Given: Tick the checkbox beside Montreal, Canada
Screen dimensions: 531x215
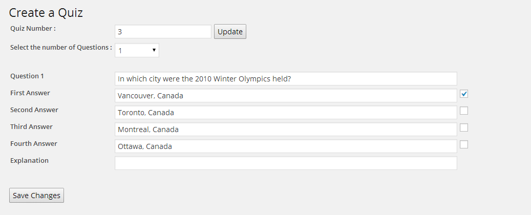Looking at the screenshot, I should 464,127.
